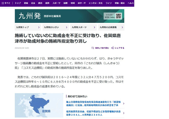Open 九州発トップ tab
The height and width of the screenshot is (119, 169).
click(28, 27)
